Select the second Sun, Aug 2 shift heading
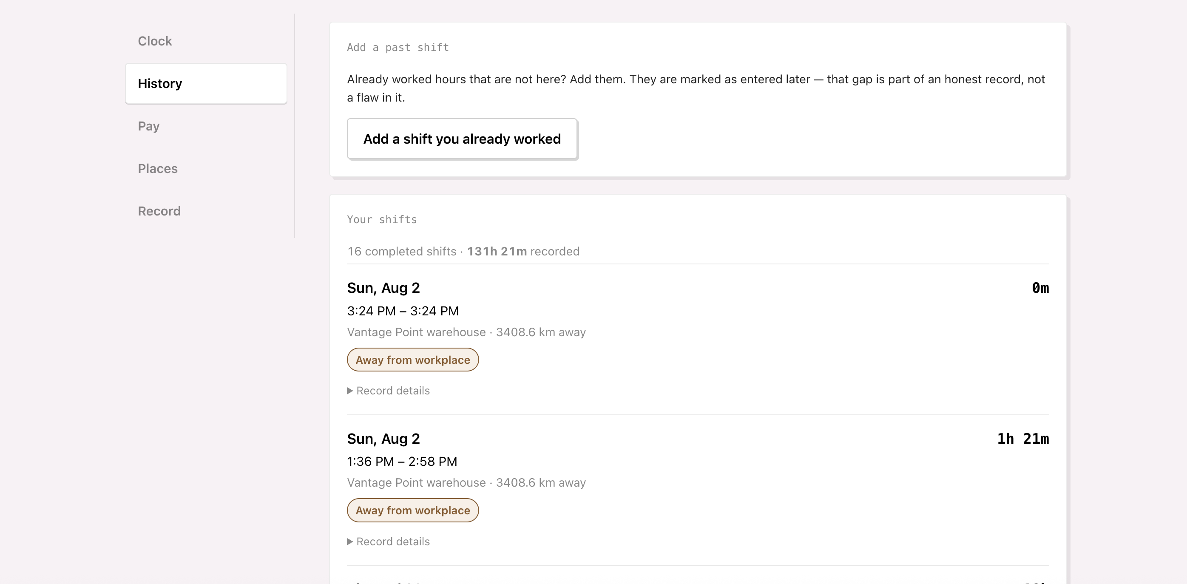 click(383, 439)
